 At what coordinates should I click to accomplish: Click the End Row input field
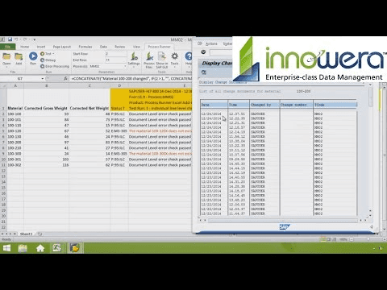coord(115,60)
